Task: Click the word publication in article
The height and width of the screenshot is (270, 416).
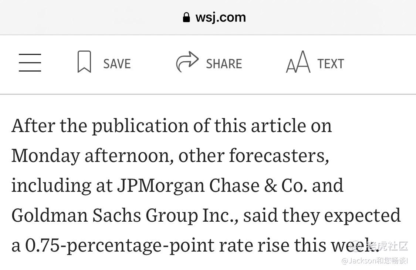Action: 140,126
